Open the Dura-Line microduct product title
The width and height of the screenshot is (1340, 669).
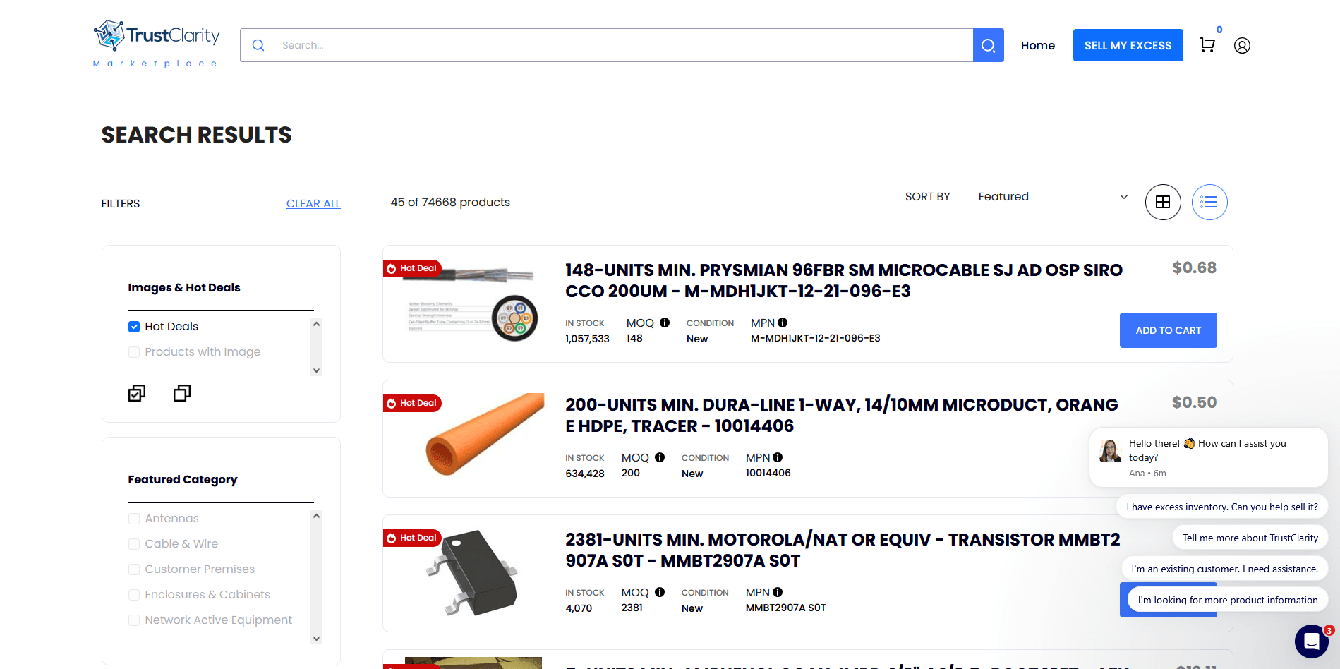842,415
